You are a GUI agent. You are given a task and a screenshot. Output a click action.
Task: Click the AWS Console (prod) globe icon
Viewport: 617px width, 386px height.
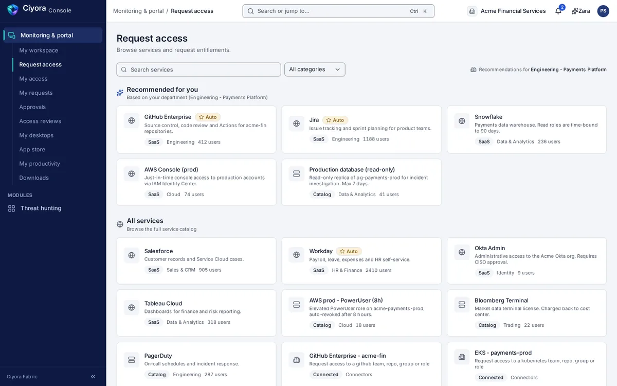pos(132,173)
